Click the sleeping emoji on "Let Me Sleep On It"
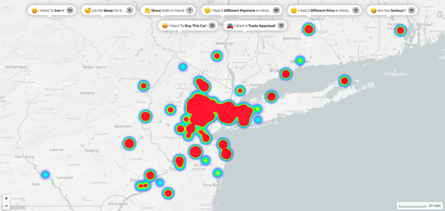This screenshot has width=445, height=211. 88,10
